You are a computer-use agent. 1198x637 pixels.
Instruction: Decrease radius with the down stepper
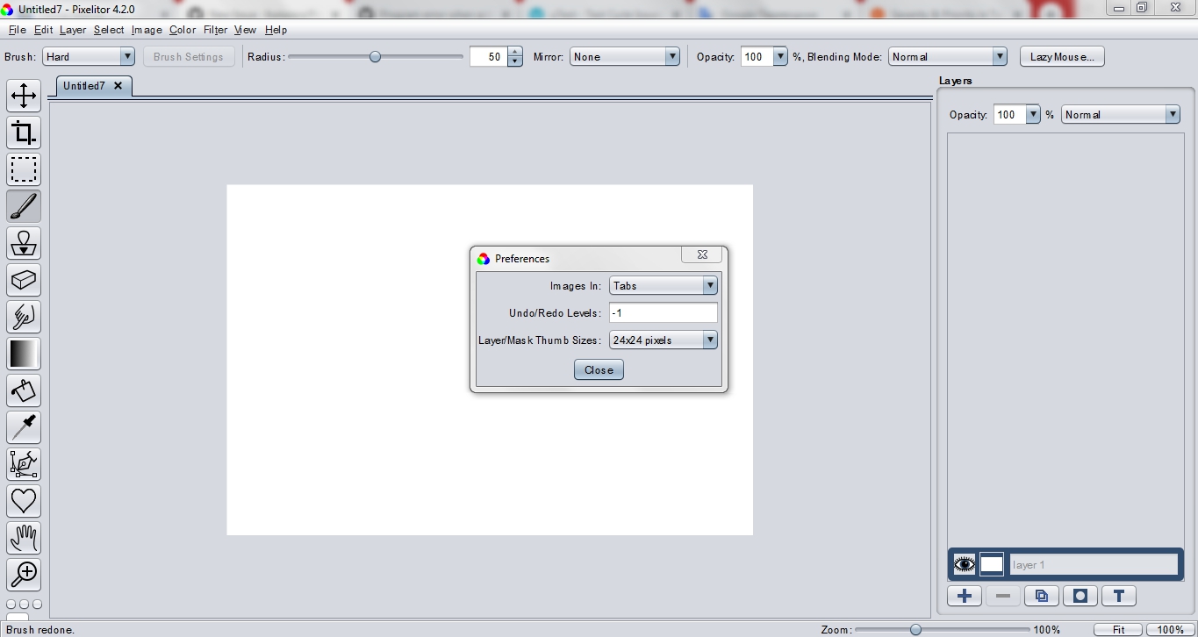tap(514, 61)
